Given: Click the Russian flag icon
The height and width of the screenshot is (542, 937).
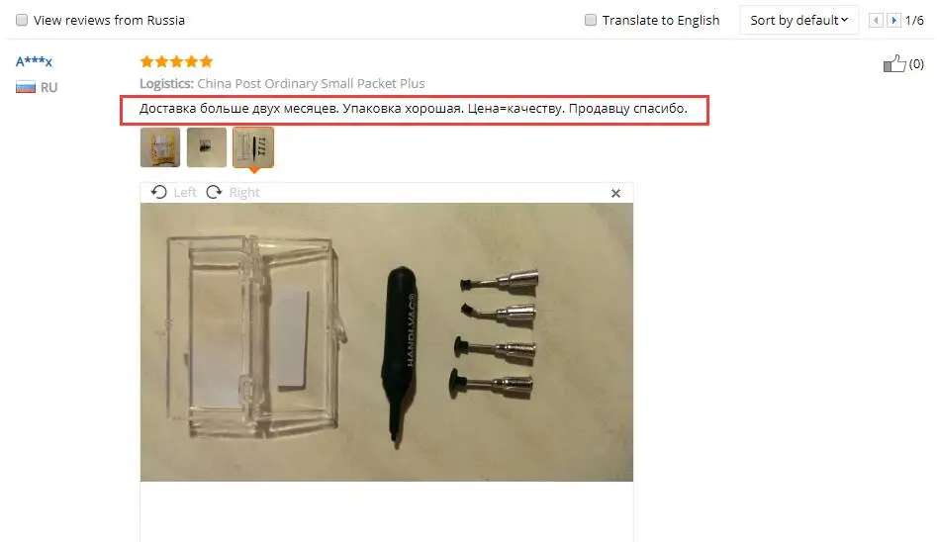Looking at the screenshot, I should tap(26, 87).
